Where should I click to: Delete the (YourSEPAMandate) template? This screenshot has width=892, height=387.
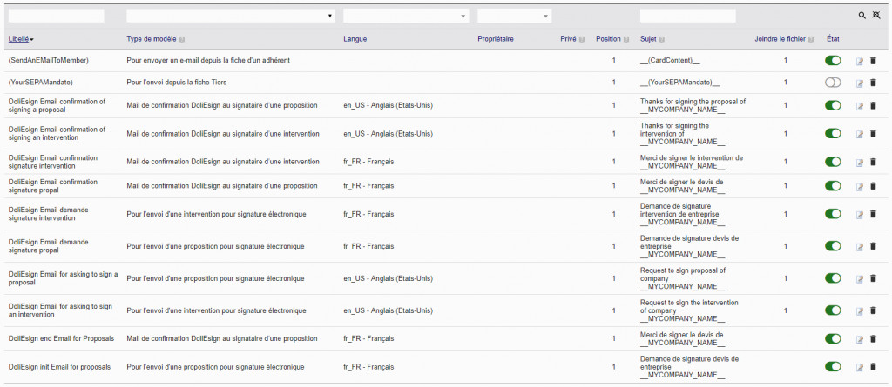pyautogui.click(x=874, y=83)
